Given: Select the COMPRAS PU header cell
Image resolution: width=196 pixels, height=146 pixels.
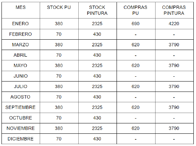Looking at the screenshot, I should pyautogui.click(x=135, y=10).
